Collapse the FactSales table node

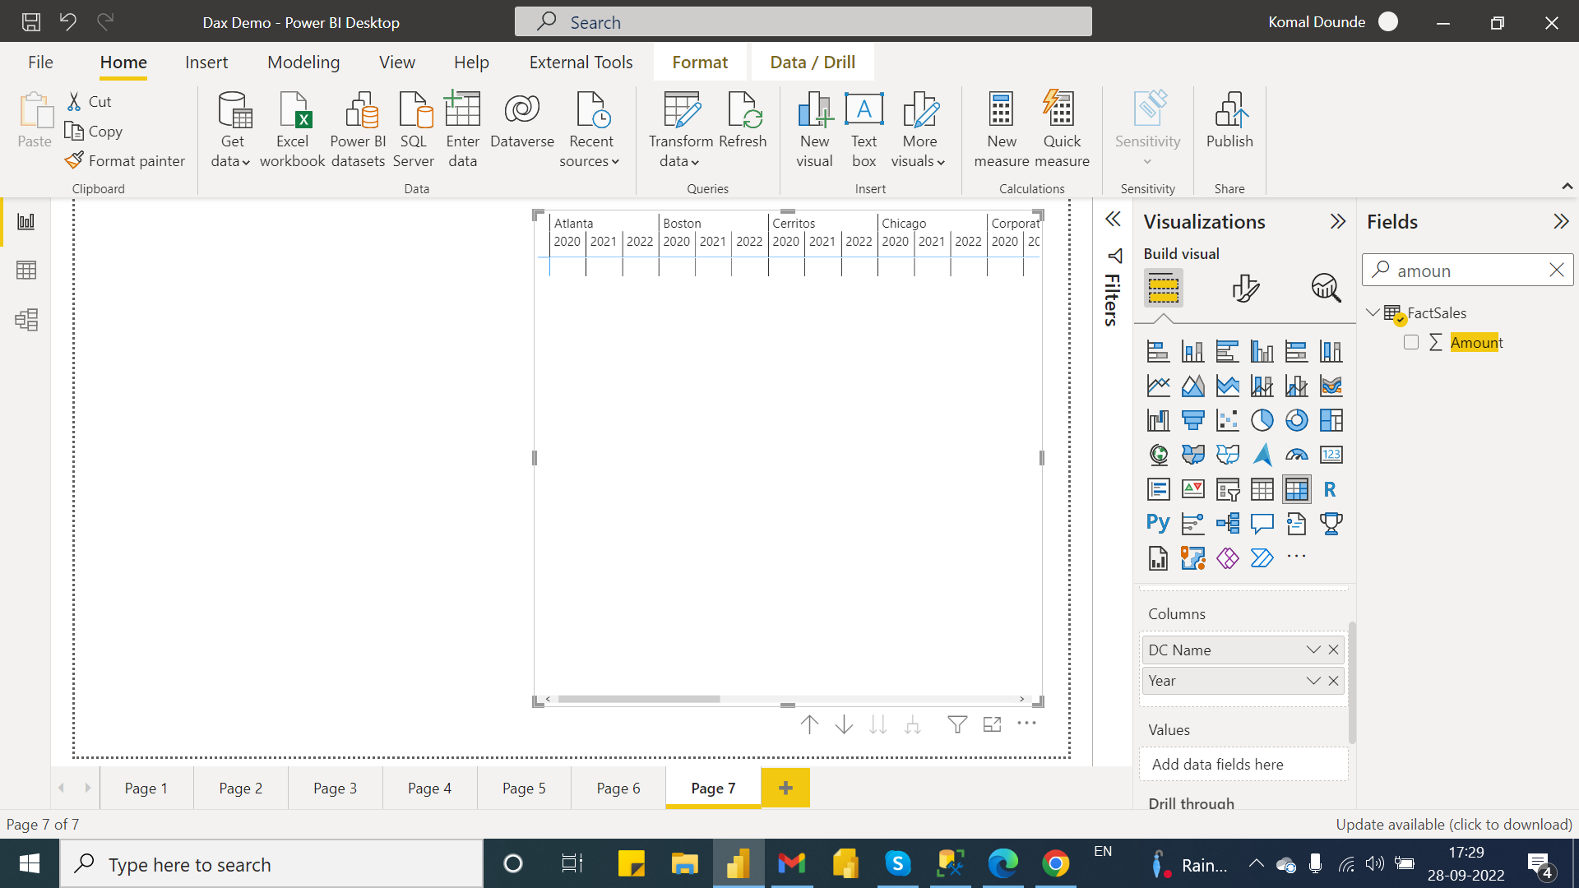(1373, 313)
